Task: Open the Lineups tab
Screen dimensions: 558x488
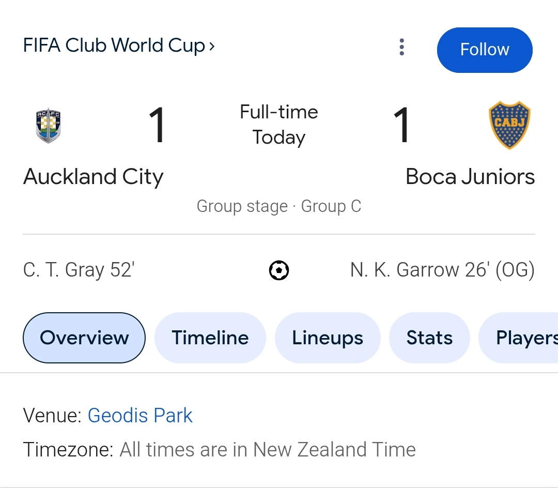Action: click(328, 338)
